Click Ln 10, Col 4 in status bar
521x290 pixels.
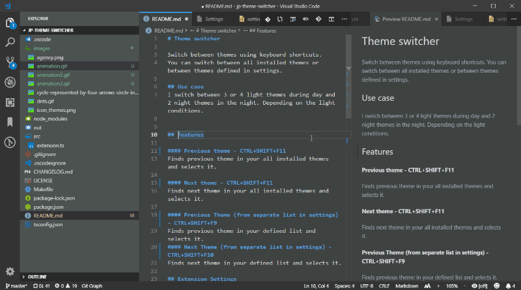316,286
